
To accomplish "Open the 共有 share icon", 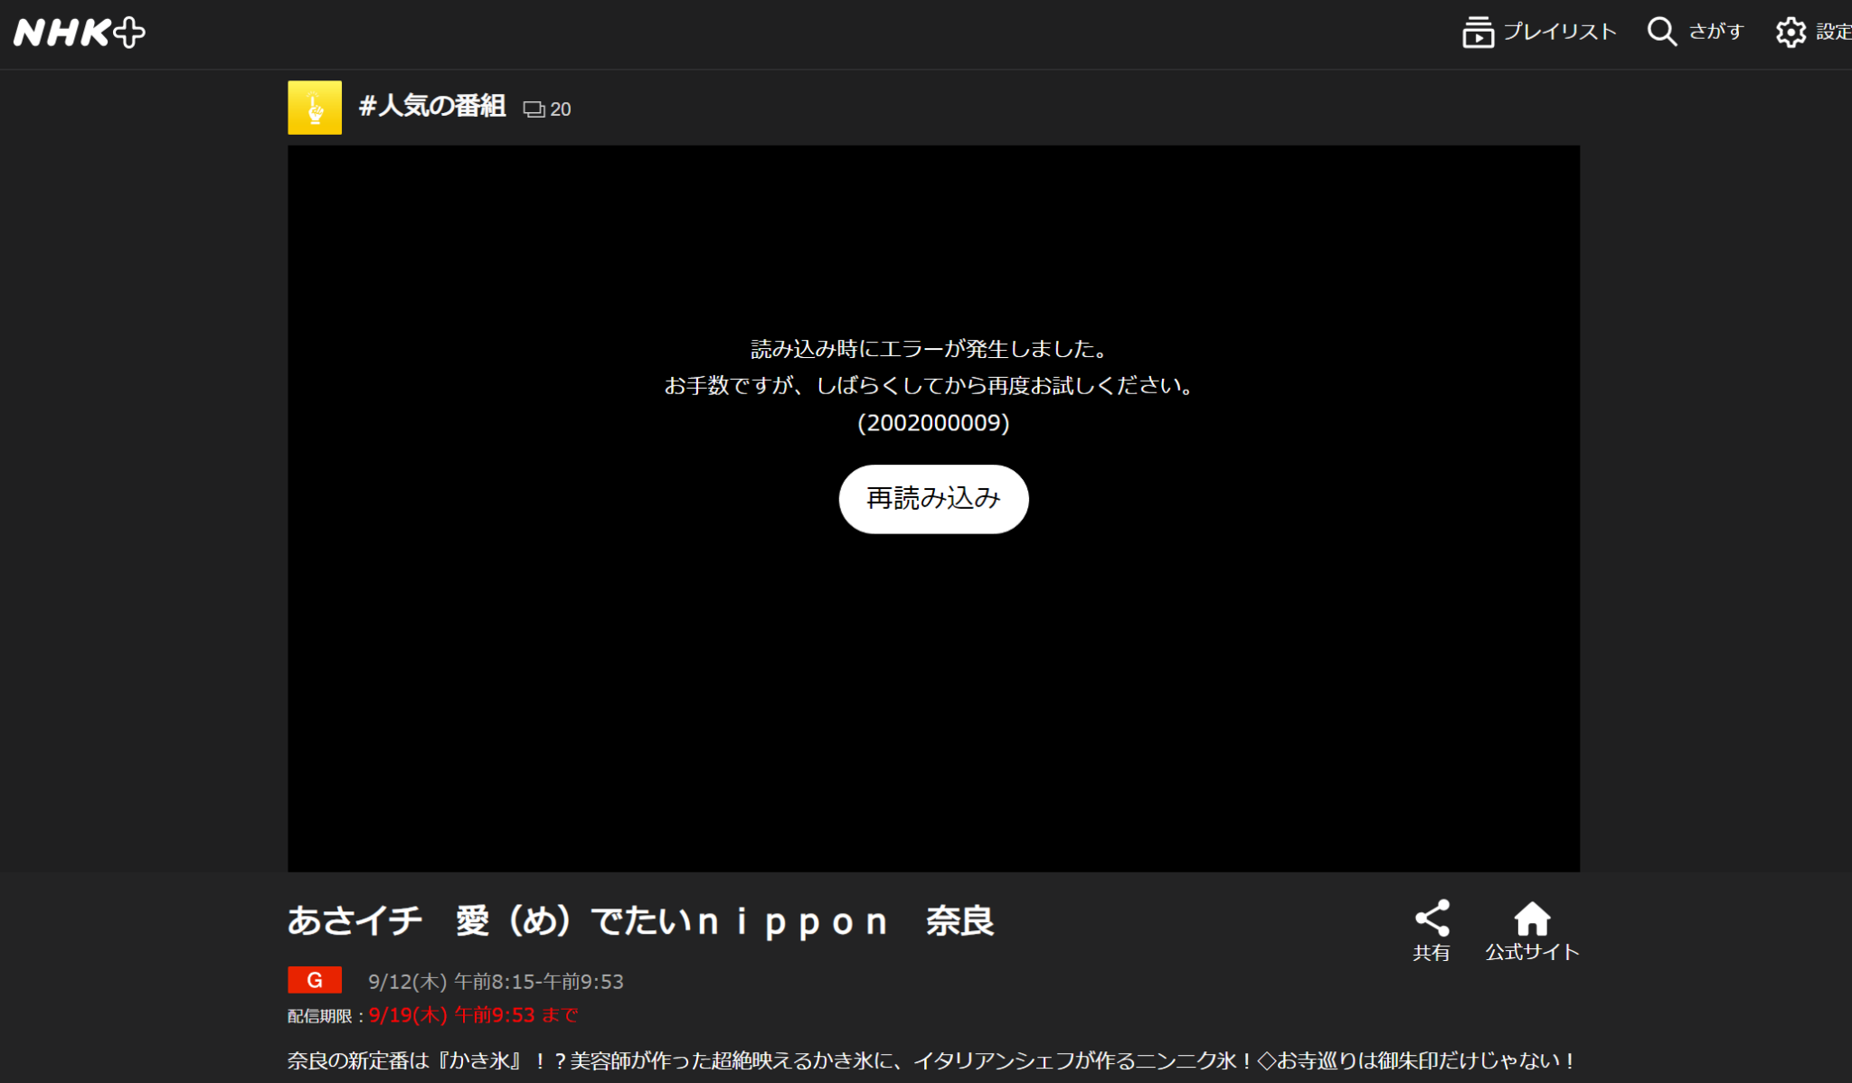I will click(x=1432, y=918).
